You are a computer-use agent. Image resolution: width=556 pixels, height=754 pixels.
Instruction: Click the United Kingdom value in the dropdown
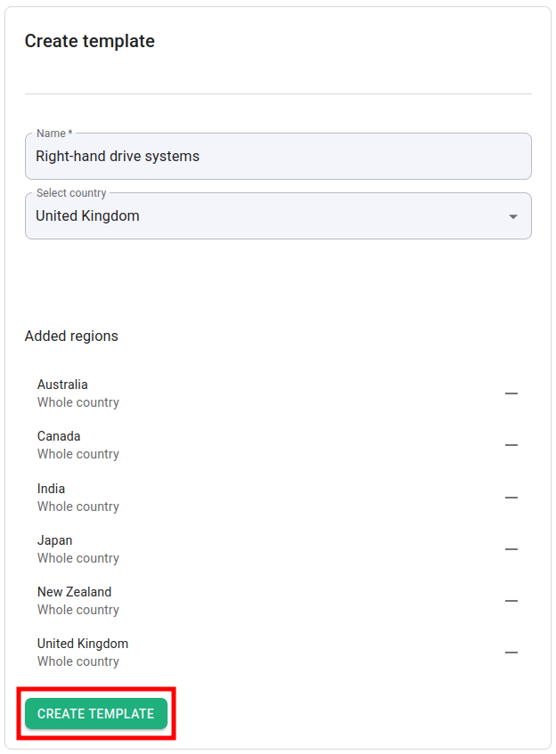coord(86,215)
